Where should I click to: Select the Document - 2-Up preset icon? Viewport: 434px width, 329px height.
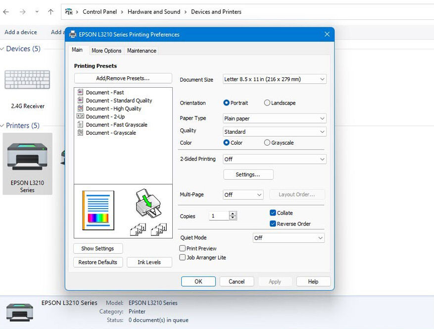pyautogui.click(x=80, y=116)
